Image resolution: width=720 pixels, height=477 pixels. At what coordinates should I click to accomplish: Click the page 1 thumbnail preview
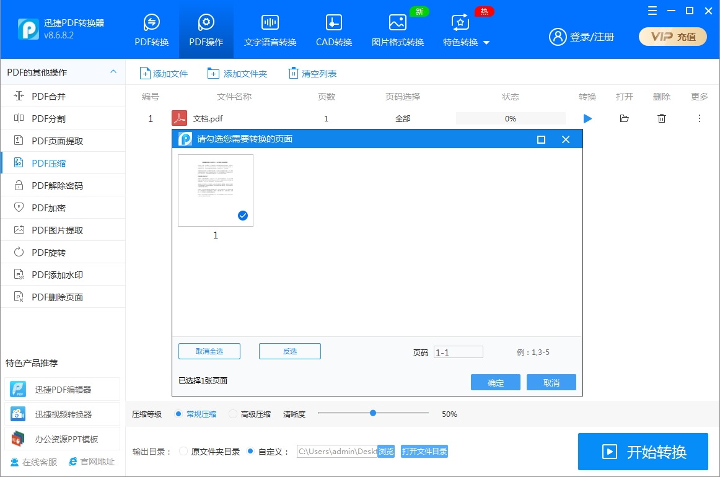coord(216,190)
